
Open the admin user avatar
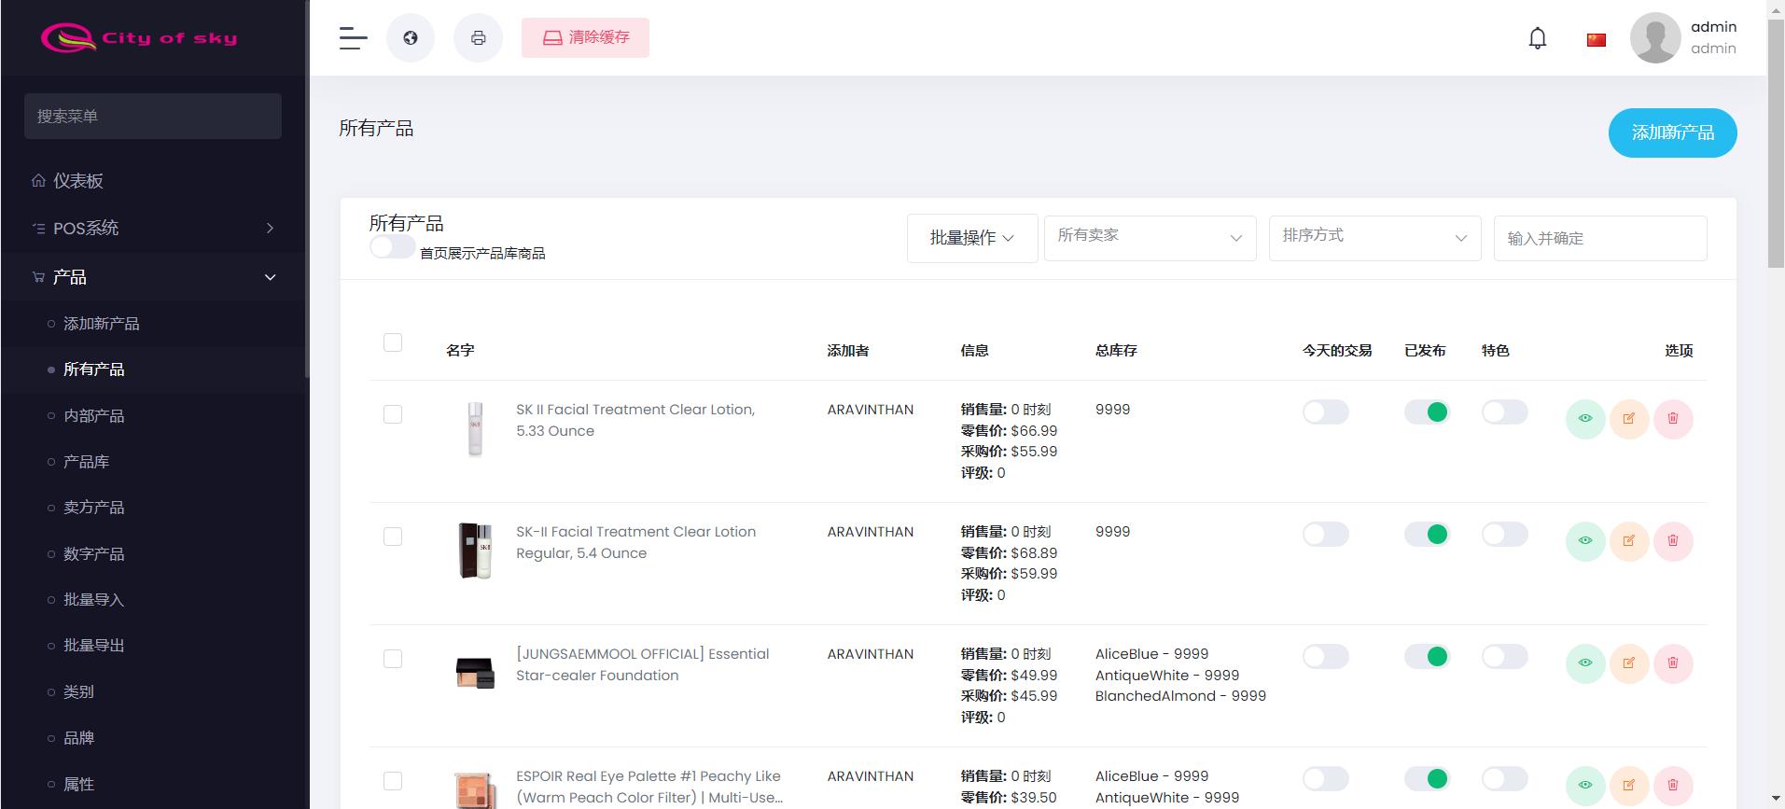[x=1655, y=38]
